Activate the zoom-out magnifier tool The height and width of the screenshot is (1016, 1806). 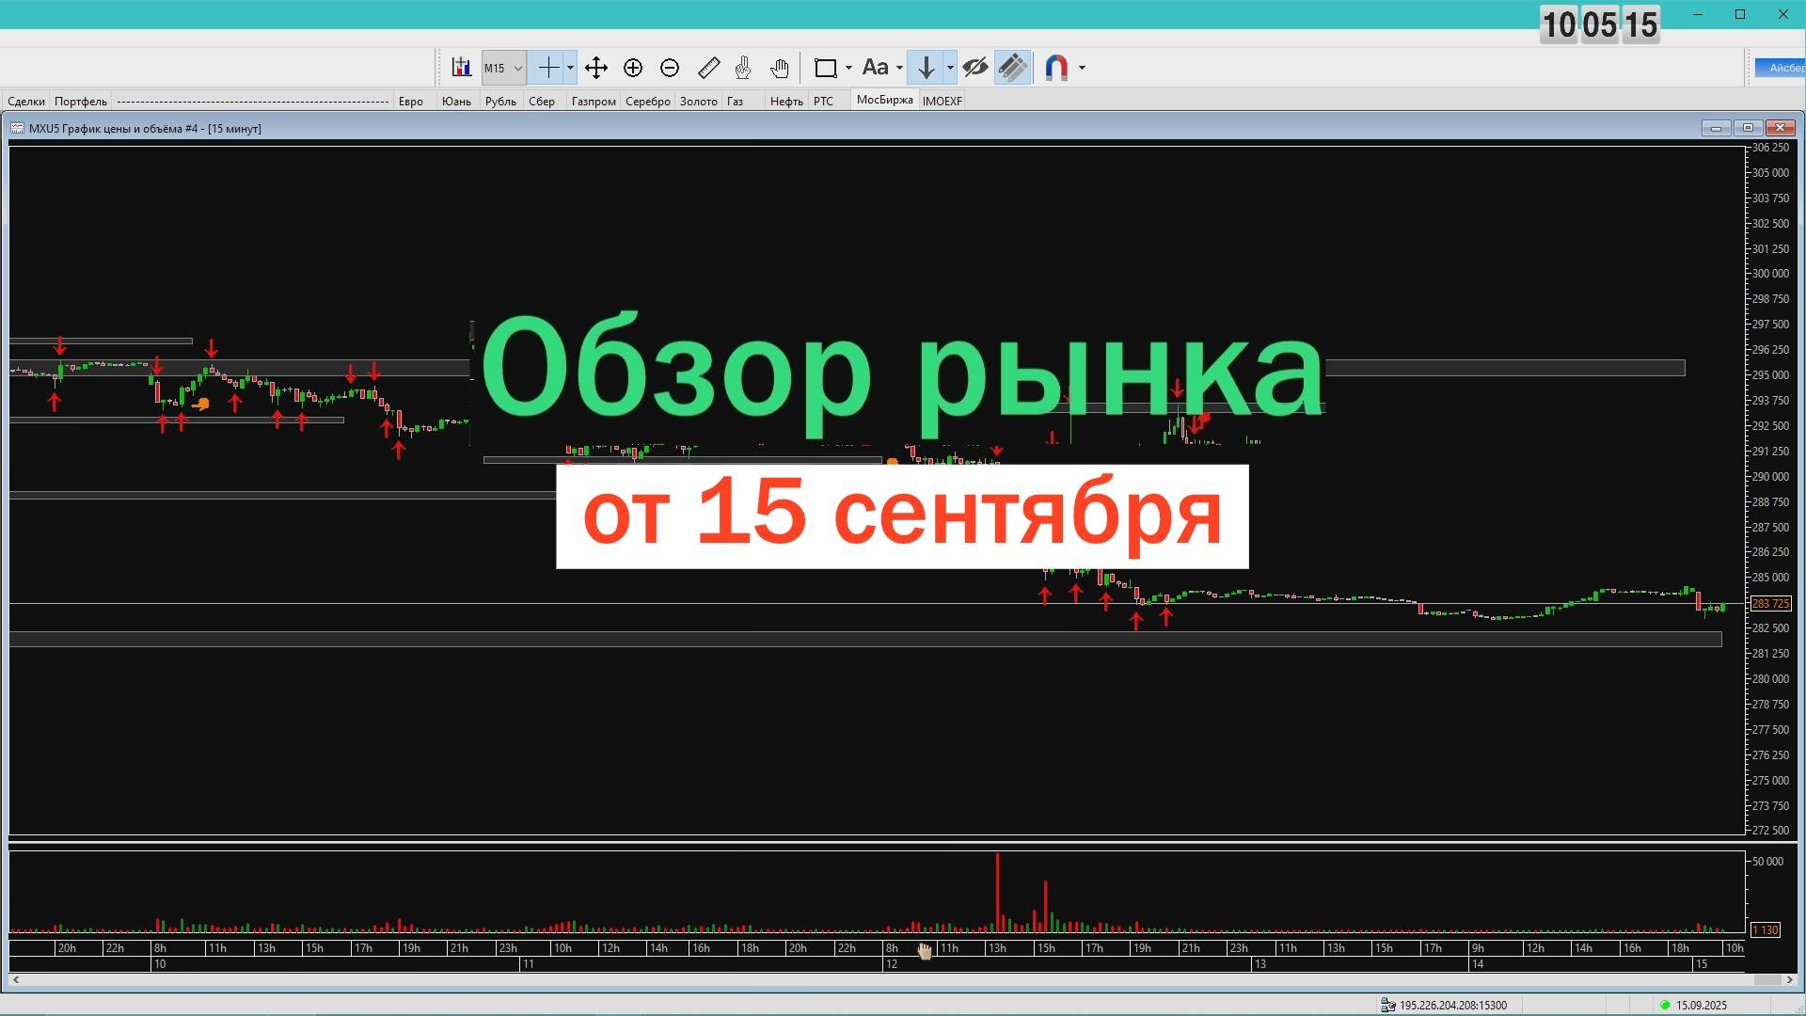click(x=670, y=67)
